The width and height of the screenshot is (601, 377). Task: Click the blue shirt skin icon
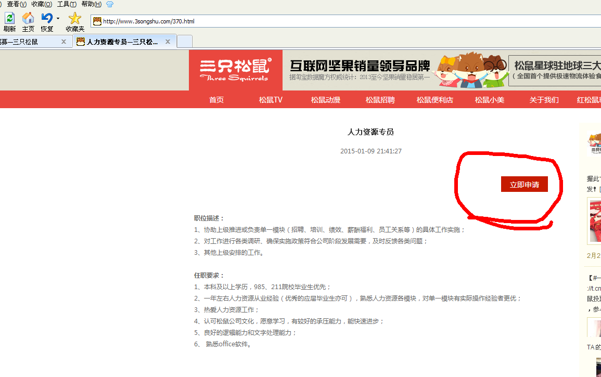pos(110,4)
